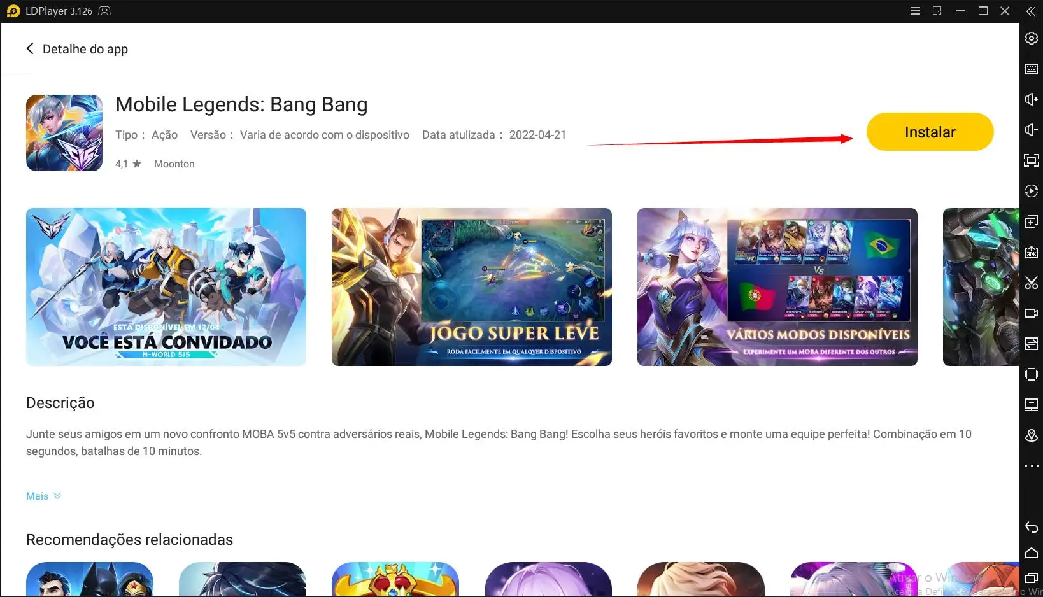Click the Moonton developer name
Screen dimensions: 1043x597
[x=174, y=164]
